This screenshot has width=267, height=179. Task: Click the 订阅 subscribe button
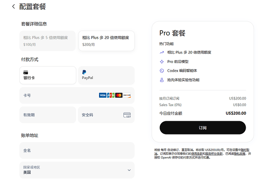203,128
